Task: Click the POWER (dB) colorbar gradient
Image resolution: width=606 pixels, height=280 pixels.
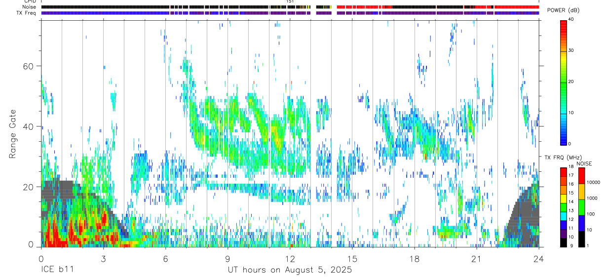Action: pos(563,82)
